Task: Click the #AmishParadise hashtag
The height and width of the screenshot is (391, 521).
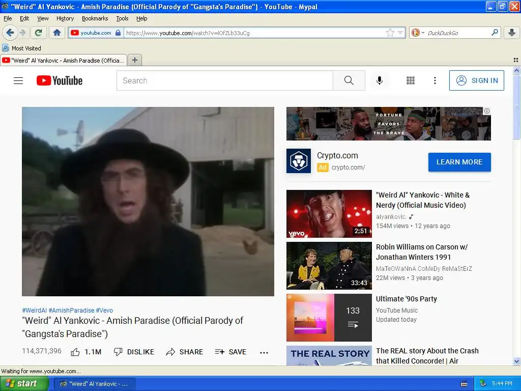Action: point(71,310)
